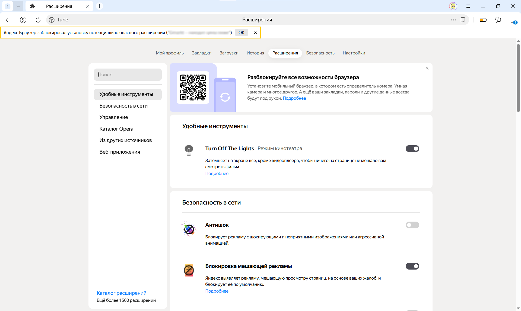Open the Каталог расширений link

(122, 293)
